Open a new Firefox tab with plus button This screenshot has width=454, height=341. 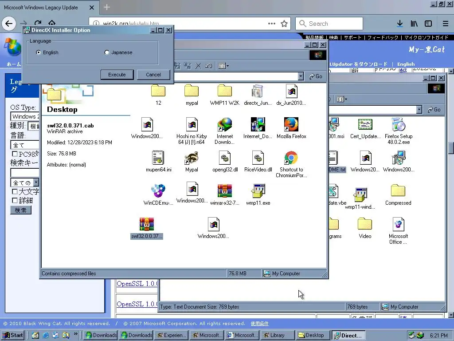(x=107, y=7)
